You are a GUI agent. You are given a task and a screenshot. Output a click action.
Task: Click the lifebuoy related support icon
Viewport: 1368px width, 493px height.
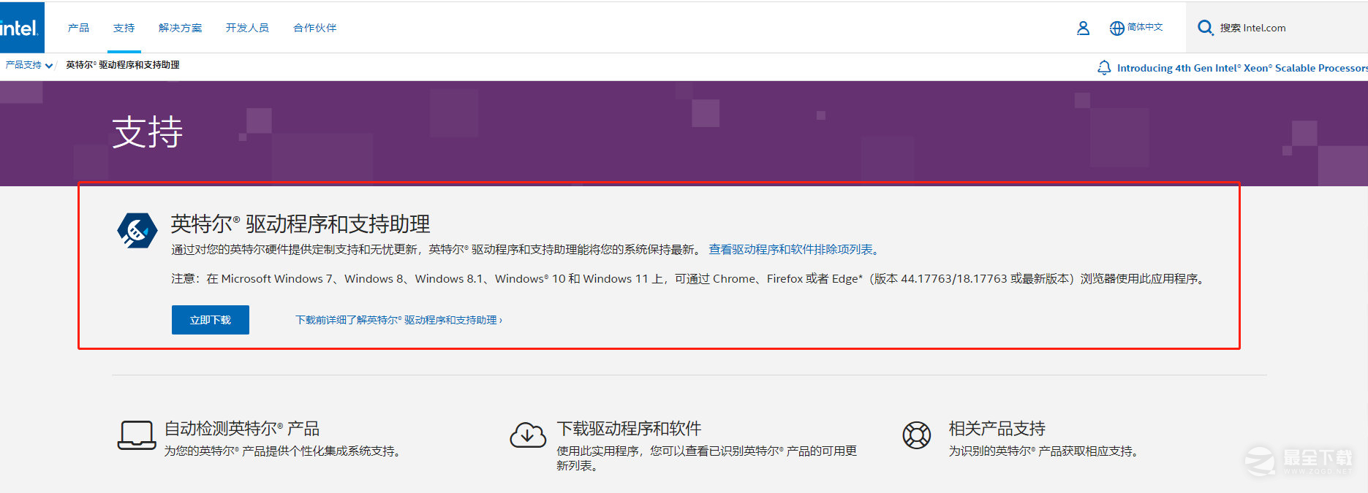tap(916, 435)
